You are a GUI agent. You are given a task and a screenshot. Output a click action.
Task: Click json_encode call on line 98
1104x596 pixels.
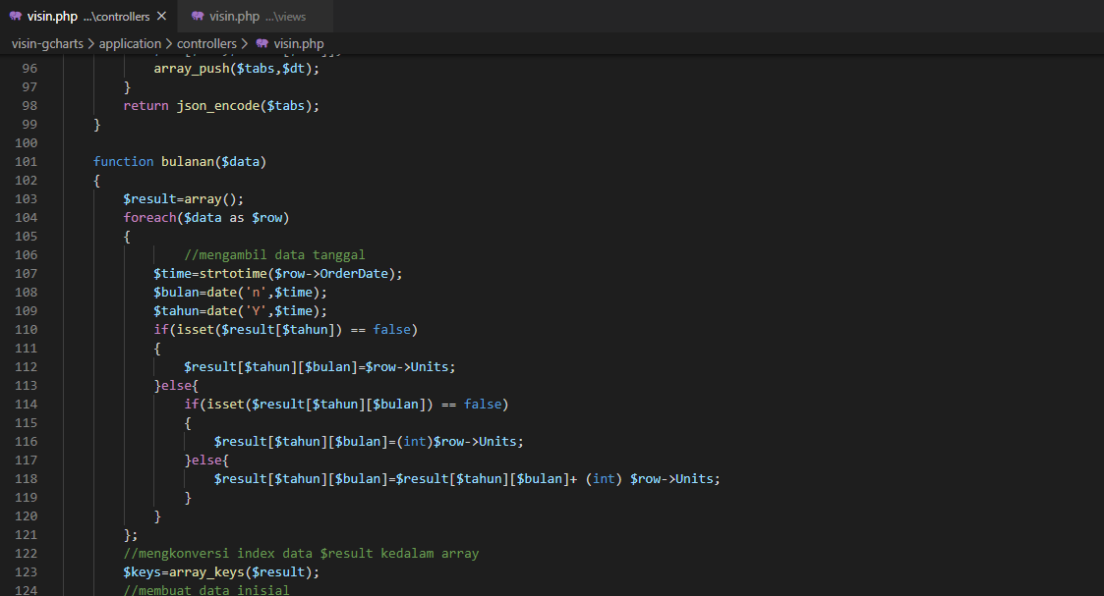[x=218, y=105]
